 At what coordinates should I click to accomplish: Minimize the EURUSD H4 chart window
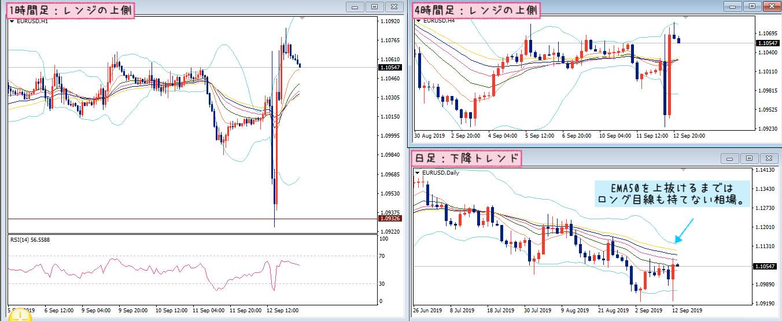732,7
